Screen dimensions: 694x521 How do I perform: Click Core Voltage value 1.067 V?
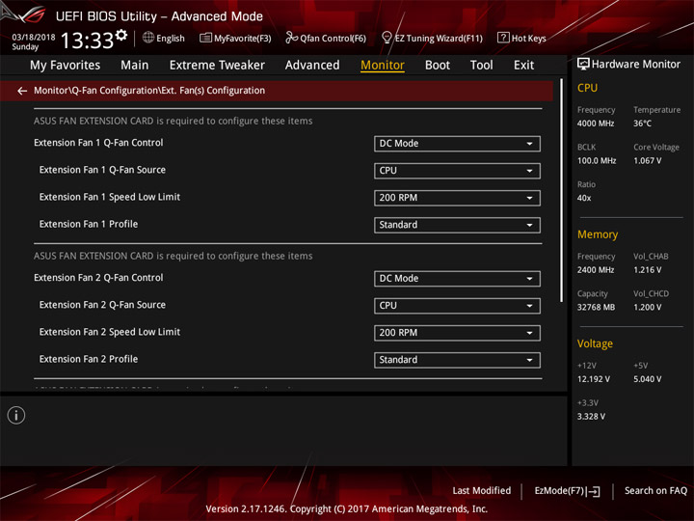[x=647, y=160]
